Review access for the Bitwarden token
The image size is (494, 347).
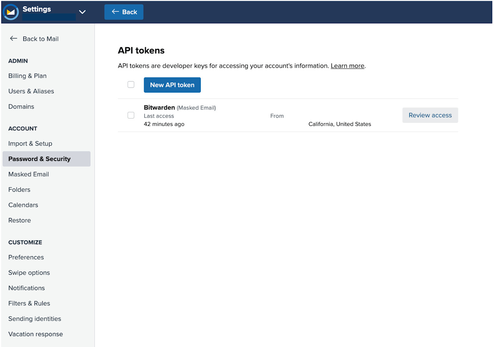tap(430, 115)
